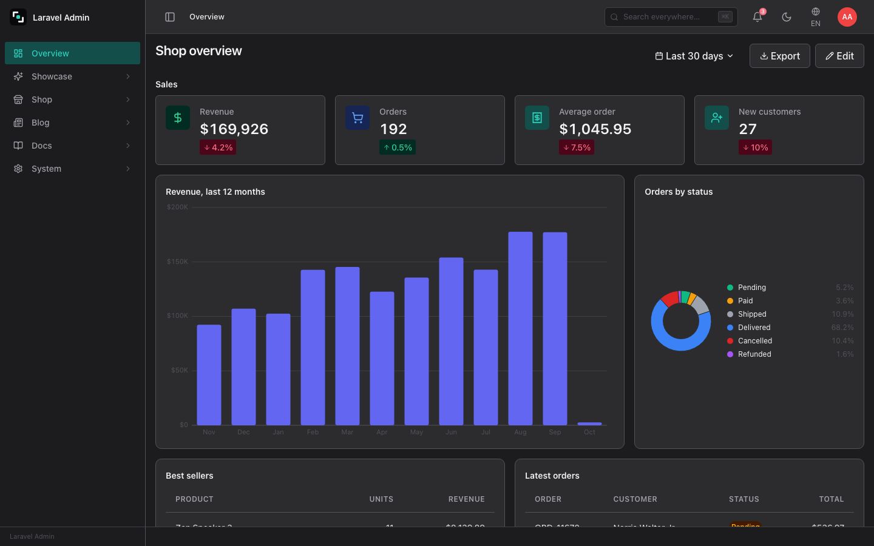Open the Docs sidebar item
The height and width of the screenshot is (546, 874).
(72, 146)
